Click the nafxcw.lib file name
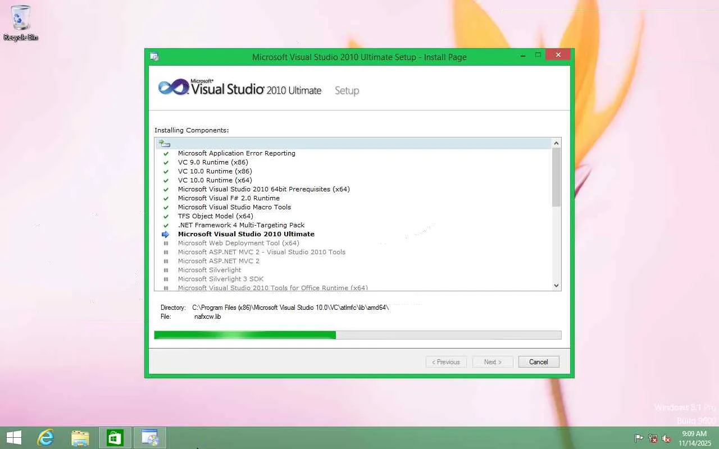The height and width of the screenshot is (449, 719). (x=207, y=317)
